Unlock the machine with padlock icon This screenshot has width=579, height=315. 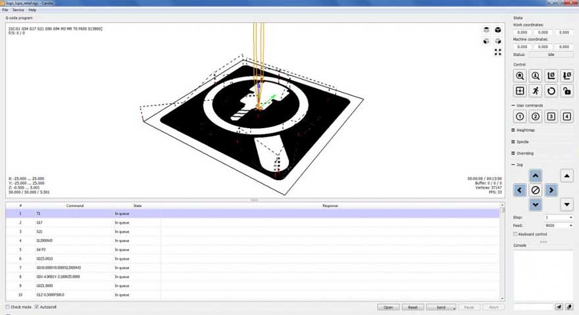tap(566, 91)
